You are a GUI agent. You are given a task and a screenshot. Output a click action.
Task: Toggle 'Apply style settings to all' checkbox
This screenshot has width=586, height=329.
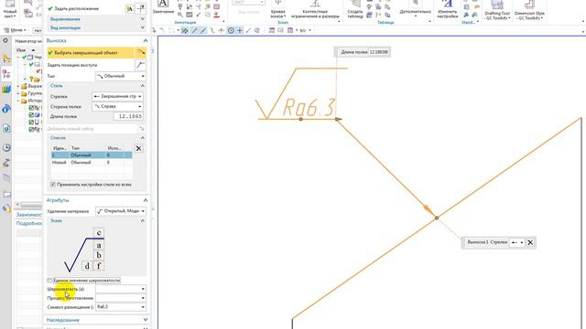click(53, 185)
